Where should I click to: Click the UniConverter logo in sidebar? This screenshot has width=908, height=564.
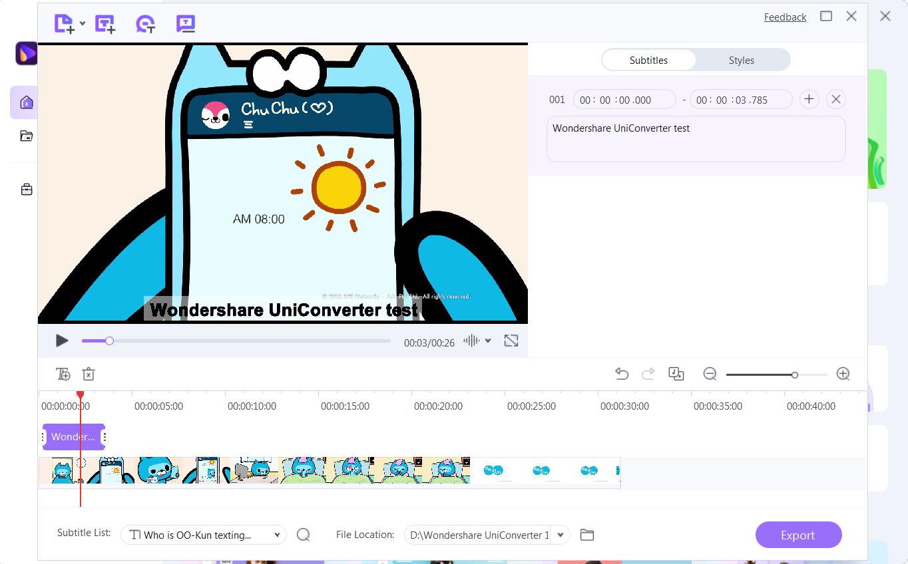pyautogui.click(x=26, y=53)
